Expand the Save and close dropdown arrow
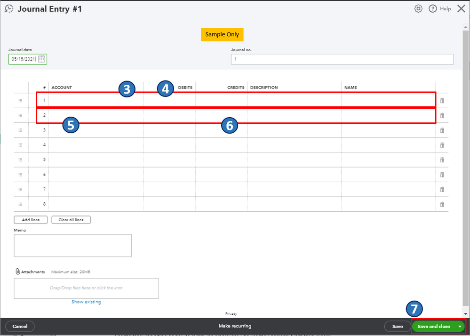Screen dimensions: 470x336 click(x=460, y=327)
